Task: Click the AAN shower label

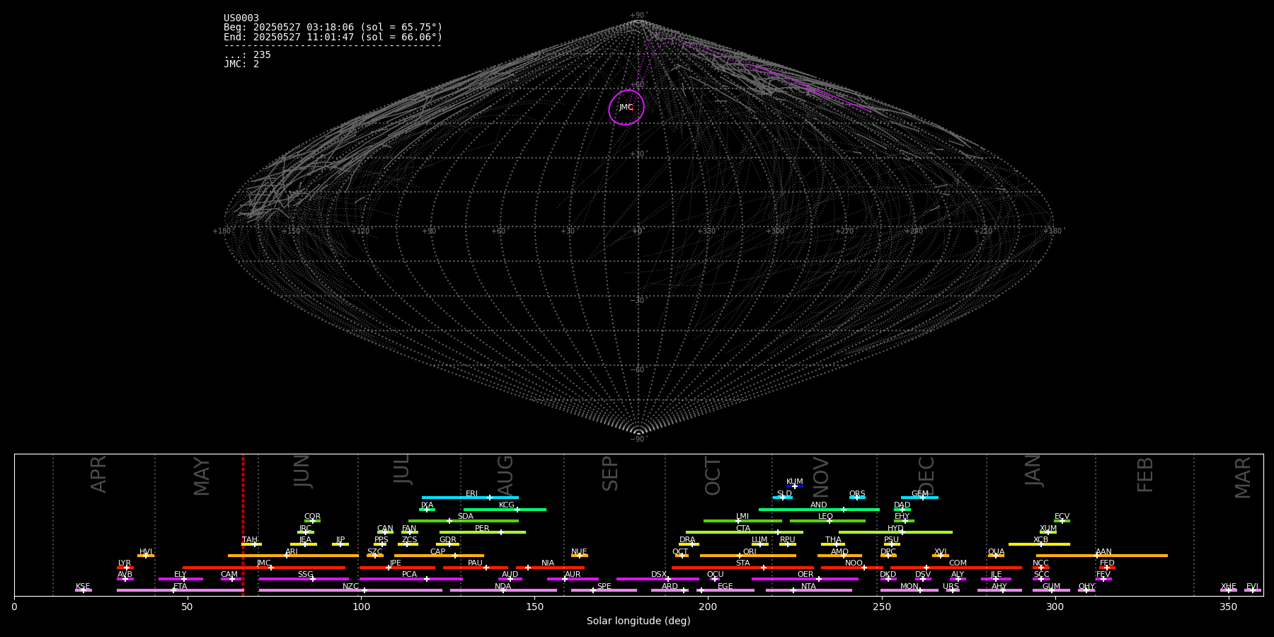Action: [1103, 551]
